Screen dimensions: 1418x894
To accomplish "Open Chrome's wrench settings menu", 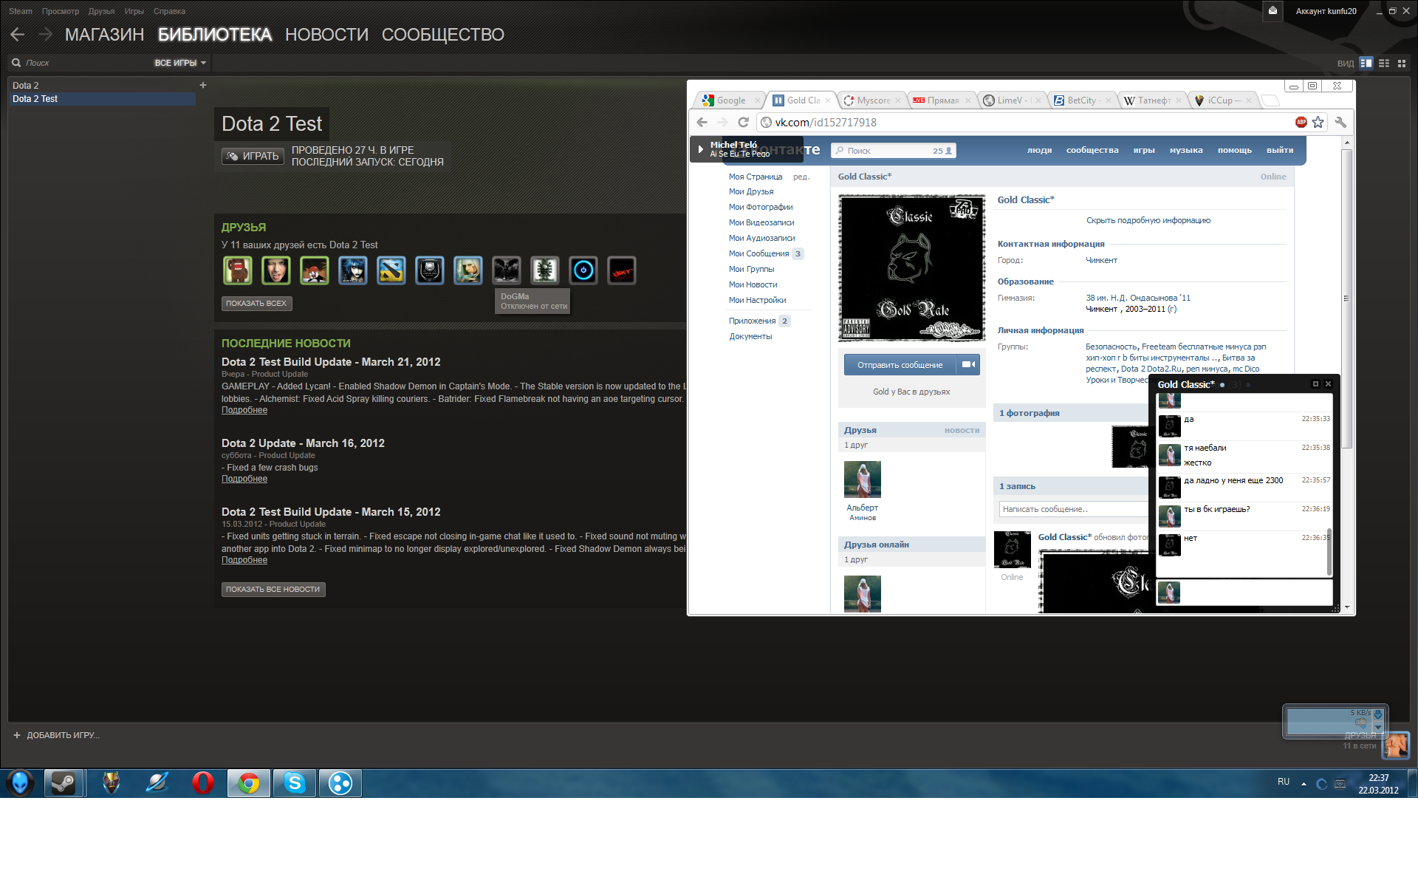I will (x=1340, y=122).
